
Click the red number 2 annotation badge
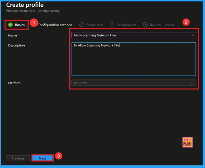[x=187, y=22]
